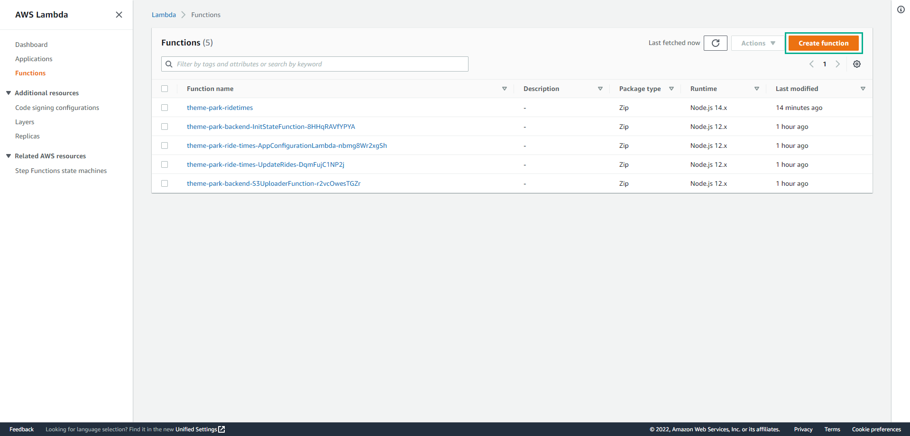Click 'Last fetched now' status text

click(674, 43)
